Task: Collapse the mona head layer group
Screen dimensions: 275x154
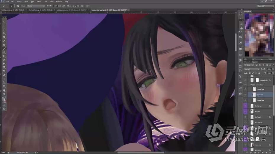Action: (251, 85)
